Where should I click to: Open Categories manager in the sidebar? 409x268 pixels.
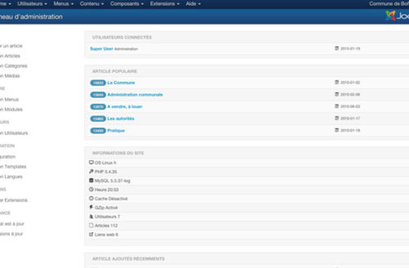pos(13,66)
